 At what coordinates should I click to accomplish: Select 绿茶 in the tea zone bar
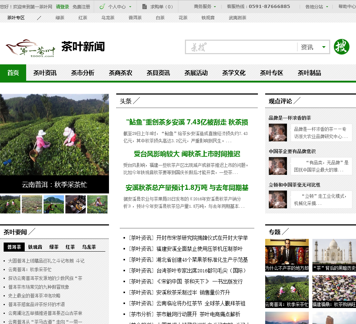click(60, 18)
